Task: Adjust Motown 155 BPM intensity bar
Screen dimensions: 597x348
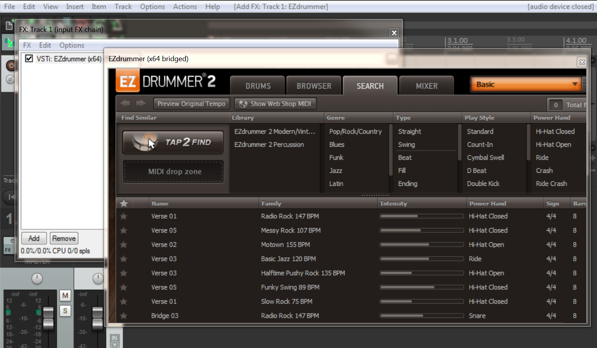Action: [x=422, y=245]
